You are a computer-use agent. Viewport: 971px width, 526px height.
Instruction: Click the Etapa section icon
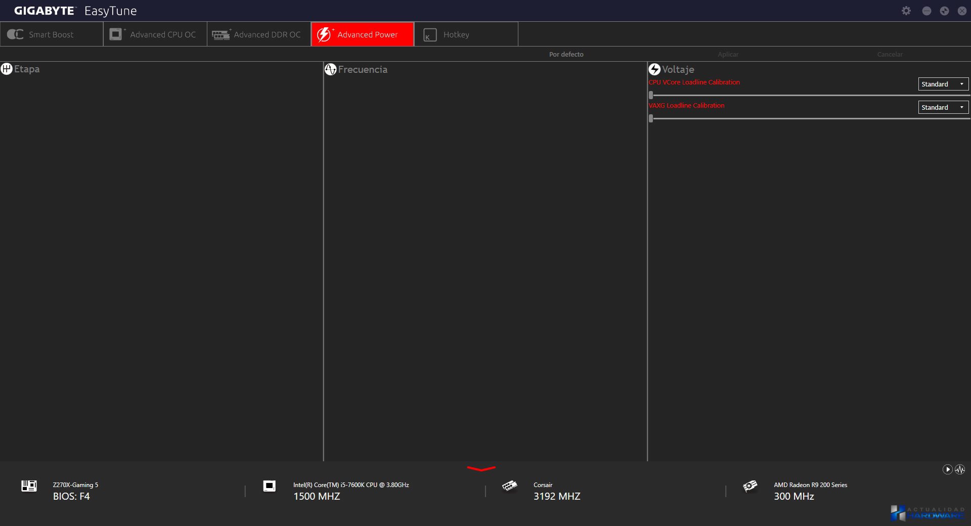click(x=7, y=69)
